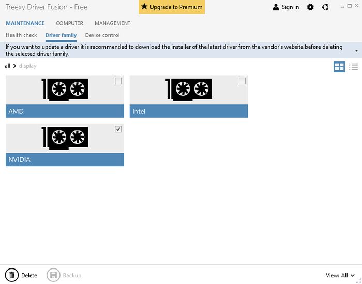Go to the Health check tab

tap(21, 35)
